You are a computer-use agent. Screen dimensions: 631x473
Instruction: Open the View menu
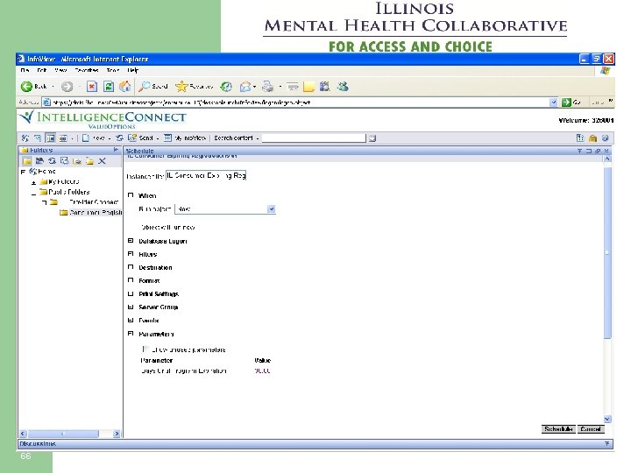(60, 70)
